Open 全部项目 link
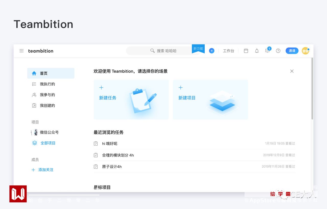 click(48, 143)
